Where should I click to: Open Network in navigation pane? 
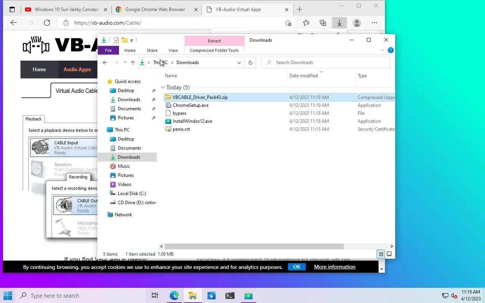pyautogui.click(x=123, y=215)
